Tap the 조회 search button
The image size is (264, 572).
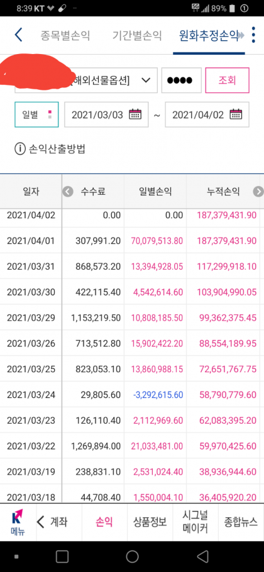[227, 80]
